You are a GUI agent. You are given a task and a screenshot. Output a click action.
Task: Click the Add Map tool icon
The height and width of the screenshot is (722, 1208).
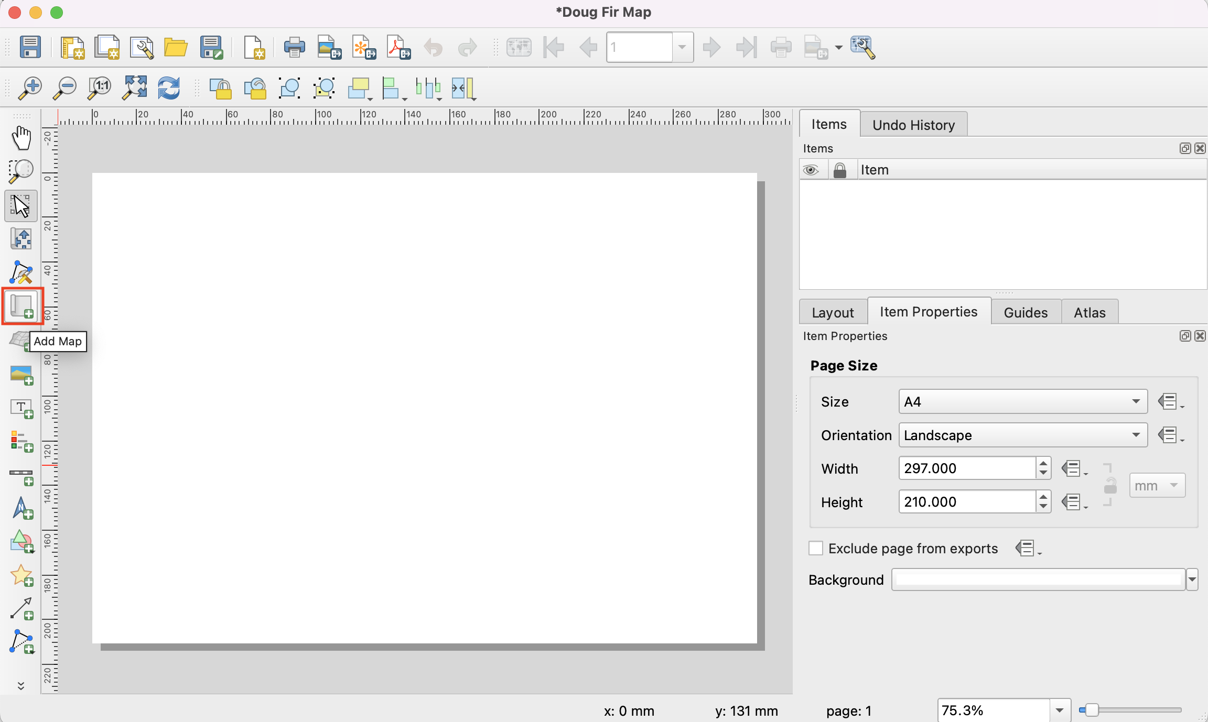pyautogui.click(x=21, y=305)
